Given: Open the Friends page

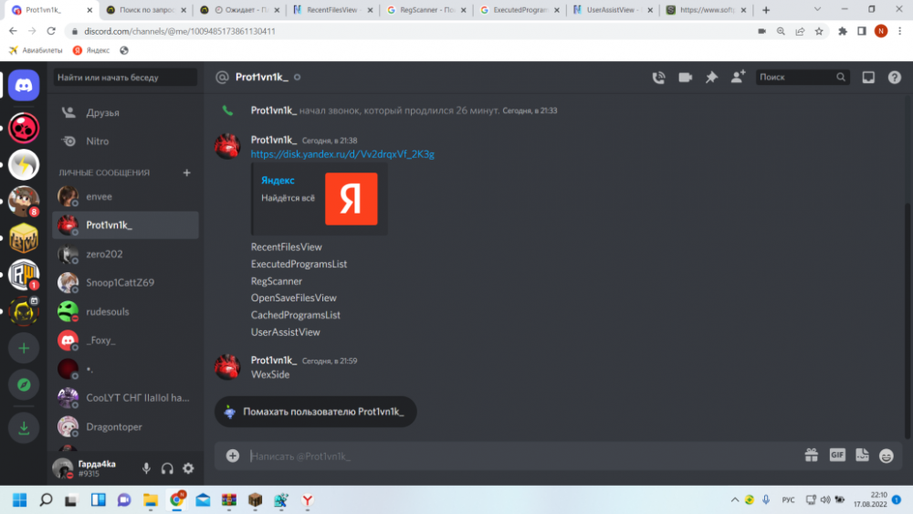Looking at the screenshot, I should (126, 113).
